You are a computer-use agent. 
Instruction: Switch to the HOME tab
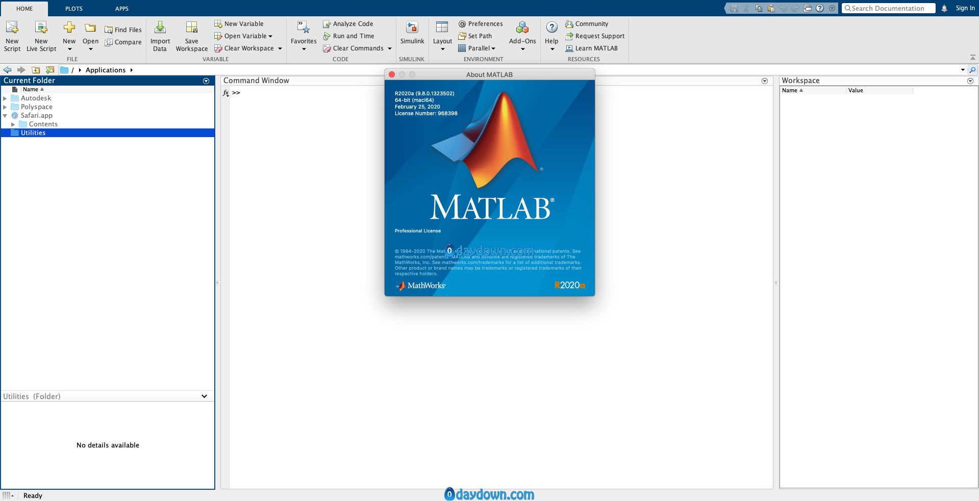click(x=24, y=9)
